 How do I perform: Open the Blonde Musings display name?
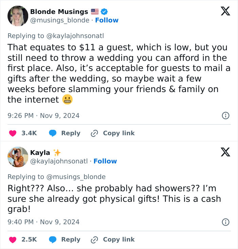click(x=59, y=12)
